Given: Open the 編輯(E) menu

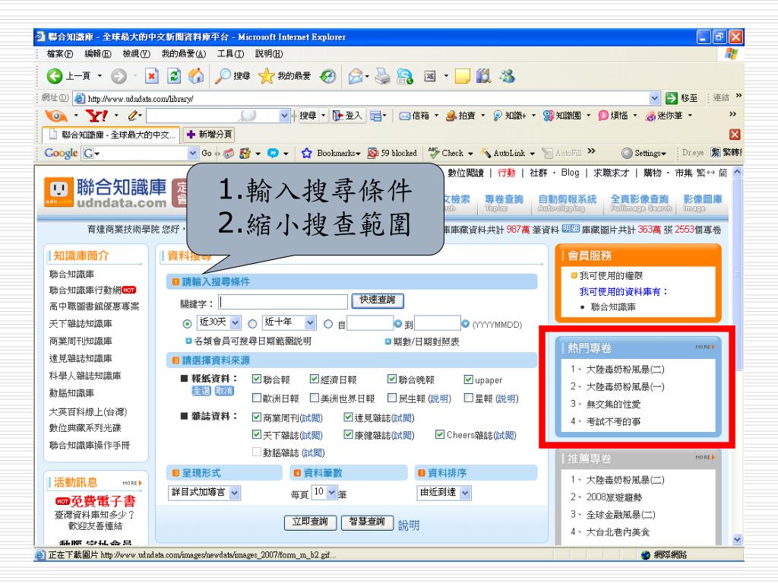Looking at the screenshot, I should [x=98, y=54].
